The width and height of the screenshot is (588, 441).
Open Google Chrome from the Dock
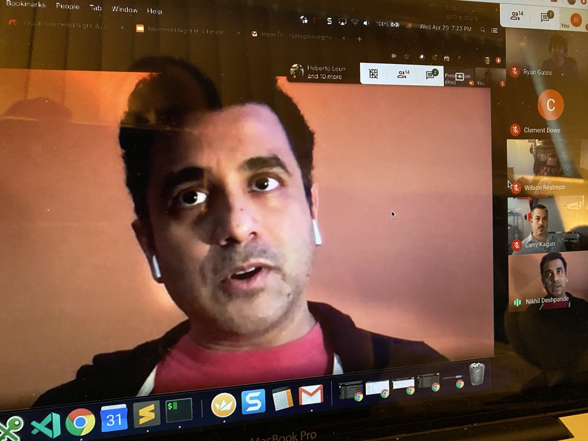(x=80, y=422)
